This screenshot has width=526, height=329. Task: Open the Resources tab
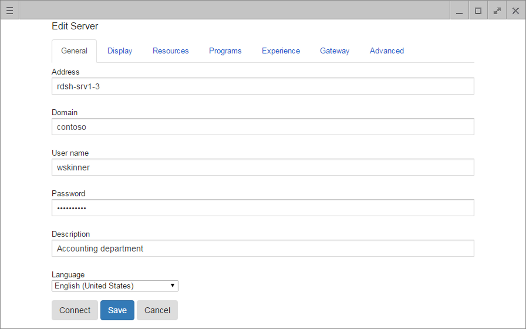point(171,51)
